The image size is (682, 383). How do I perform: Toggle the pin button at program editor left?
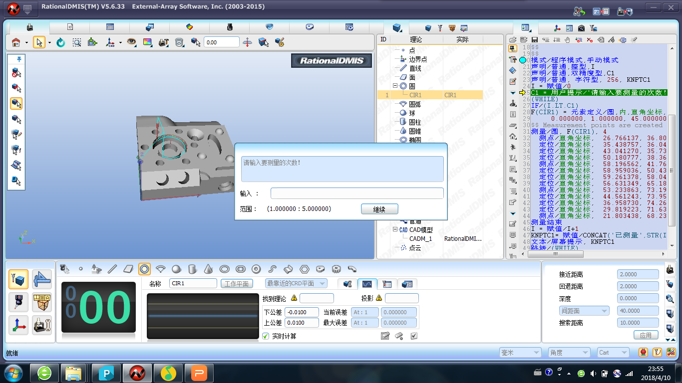pyautogui.click(x=513, y=48)
